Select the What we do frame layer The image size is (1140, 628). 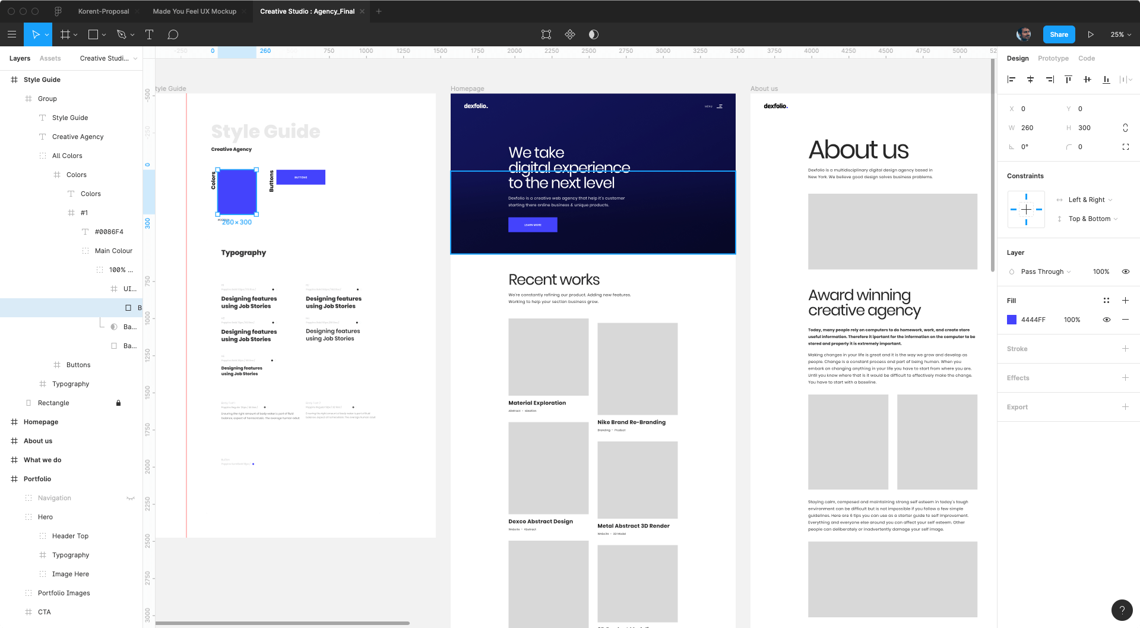[x=42, y=460]
